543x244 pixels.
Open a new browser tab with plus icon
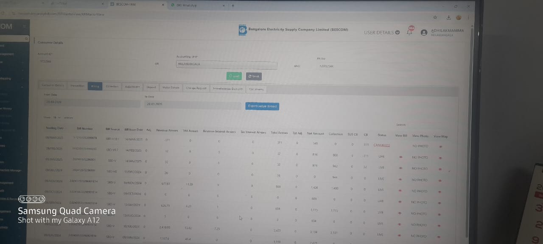(233, 5)
